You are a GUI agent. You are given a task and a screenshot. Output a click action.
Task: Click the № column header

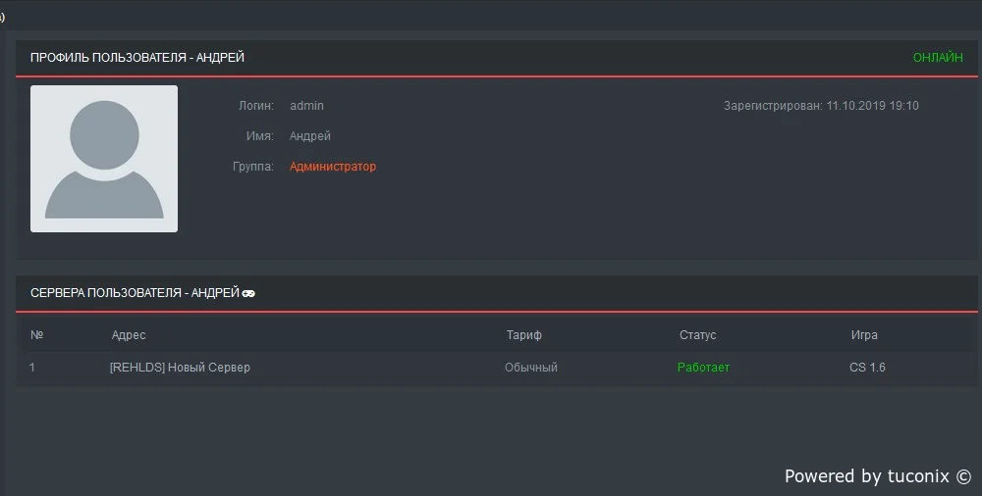pyautogui.click(x=37, y=335)
